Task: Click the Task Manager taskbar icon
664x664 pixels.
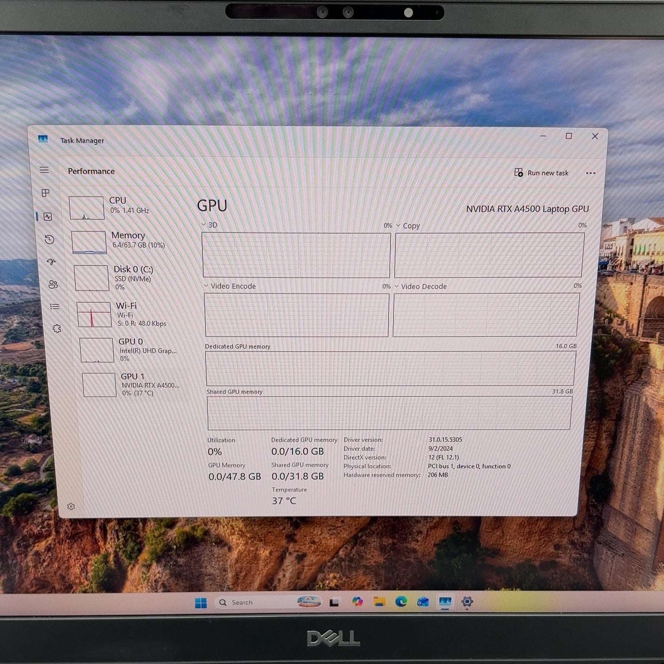Action: click(445, 602)
